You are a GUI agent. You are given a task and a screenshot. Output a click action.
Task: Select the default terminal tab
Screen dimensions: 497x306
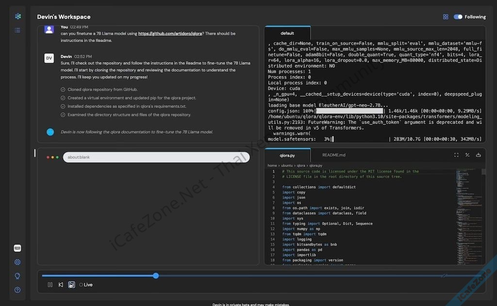coord(287,33)
